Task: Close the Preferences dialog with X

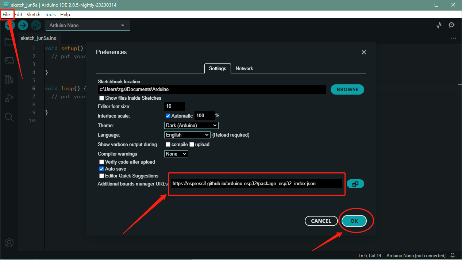Action: click(363, 52)
